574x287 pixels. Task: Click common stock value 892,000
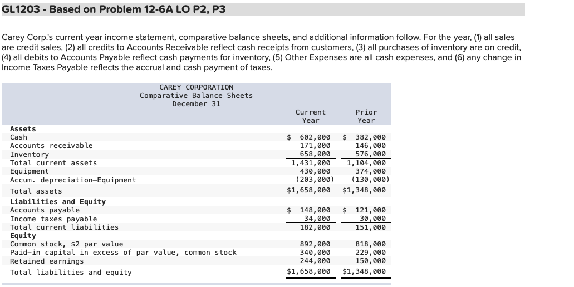315,244
